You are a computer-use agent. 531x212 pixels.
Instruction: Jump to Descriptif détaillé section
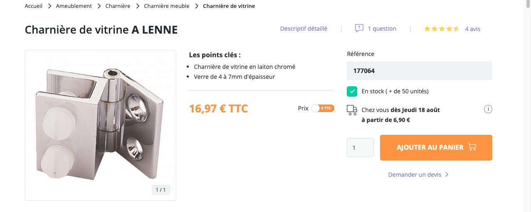coord(304,29)
